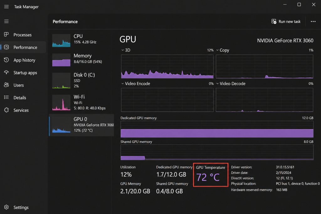Open the Task Manager hamburger menu in title bar
The height and width of the screenshot is (214, 321).
pos(6,7)
